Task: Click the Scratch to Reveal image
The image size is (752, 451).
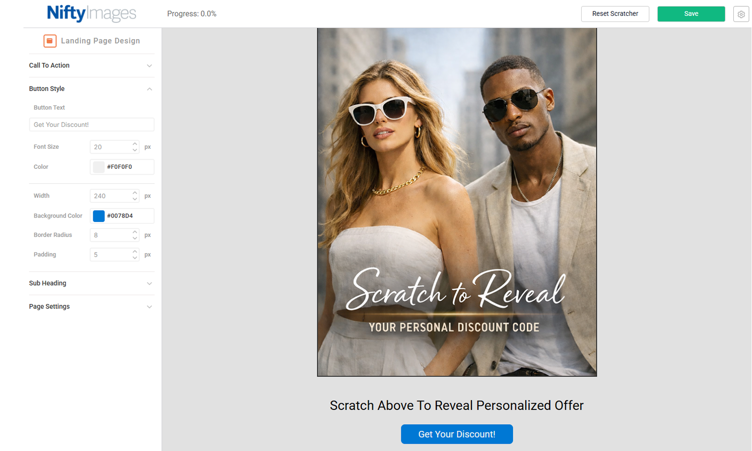Action: (457, 202)
